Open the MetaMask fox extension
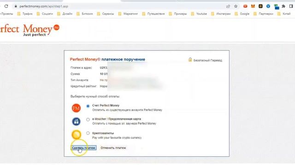This screenshot has width=295, height=165. (x=253, y=6)
